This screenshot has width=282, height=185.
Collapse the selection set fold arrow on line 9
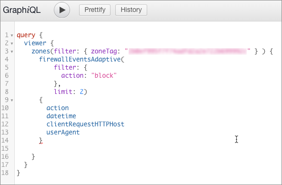click(12, 100)
